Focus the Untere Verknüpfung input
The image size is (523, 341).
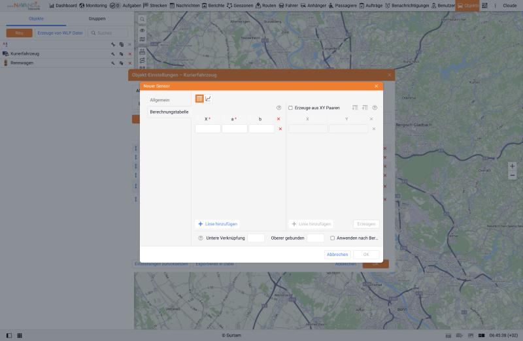click(256, 238)
